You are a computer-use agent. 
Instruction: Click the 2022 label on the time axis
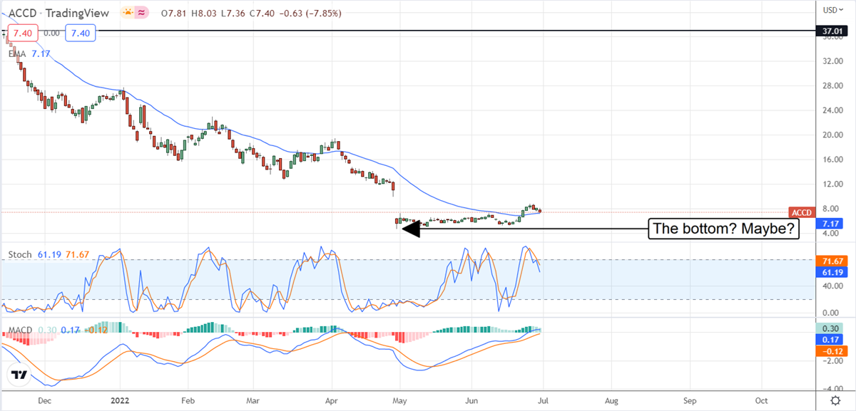click(x=119, y=401)
